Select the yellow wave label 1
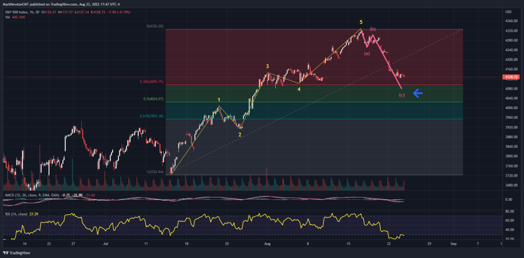This screenshot has height=258, width=524. point(219,100)
